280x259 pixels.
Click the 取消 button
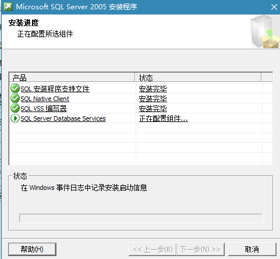click(252, 249)
